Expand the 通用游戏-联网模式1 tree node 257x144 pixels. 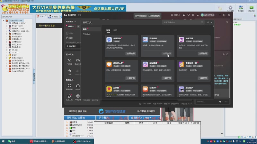[7, 63]
